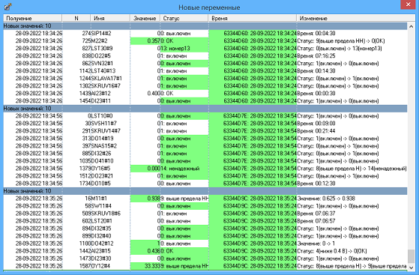Click the Новые переменные window title
419x275 pixels.
point(209,7)
